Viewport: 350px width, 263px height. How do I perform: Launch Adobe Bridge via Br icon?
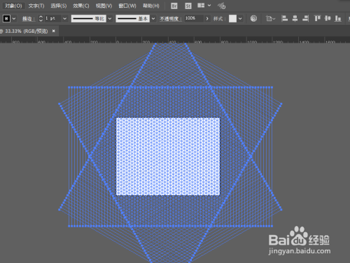point(174,6)
